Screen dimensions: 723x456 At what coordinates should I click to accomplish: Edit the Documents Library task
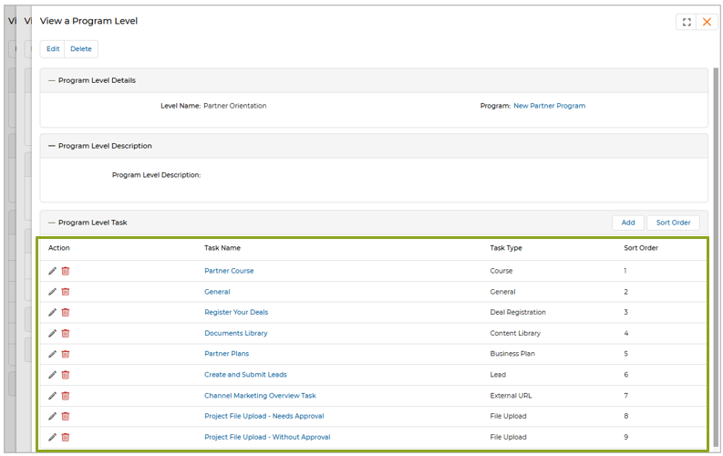(x=52, y=334)
